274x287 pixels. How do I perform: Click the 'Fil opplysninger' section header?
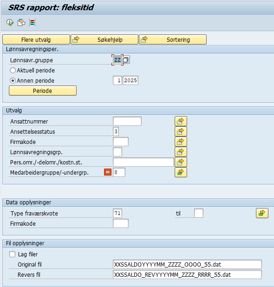[x=25, y=243]
